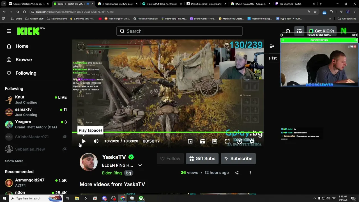Click the browser home button
This screenshot has height=202, width=359.
pos(24,12)
